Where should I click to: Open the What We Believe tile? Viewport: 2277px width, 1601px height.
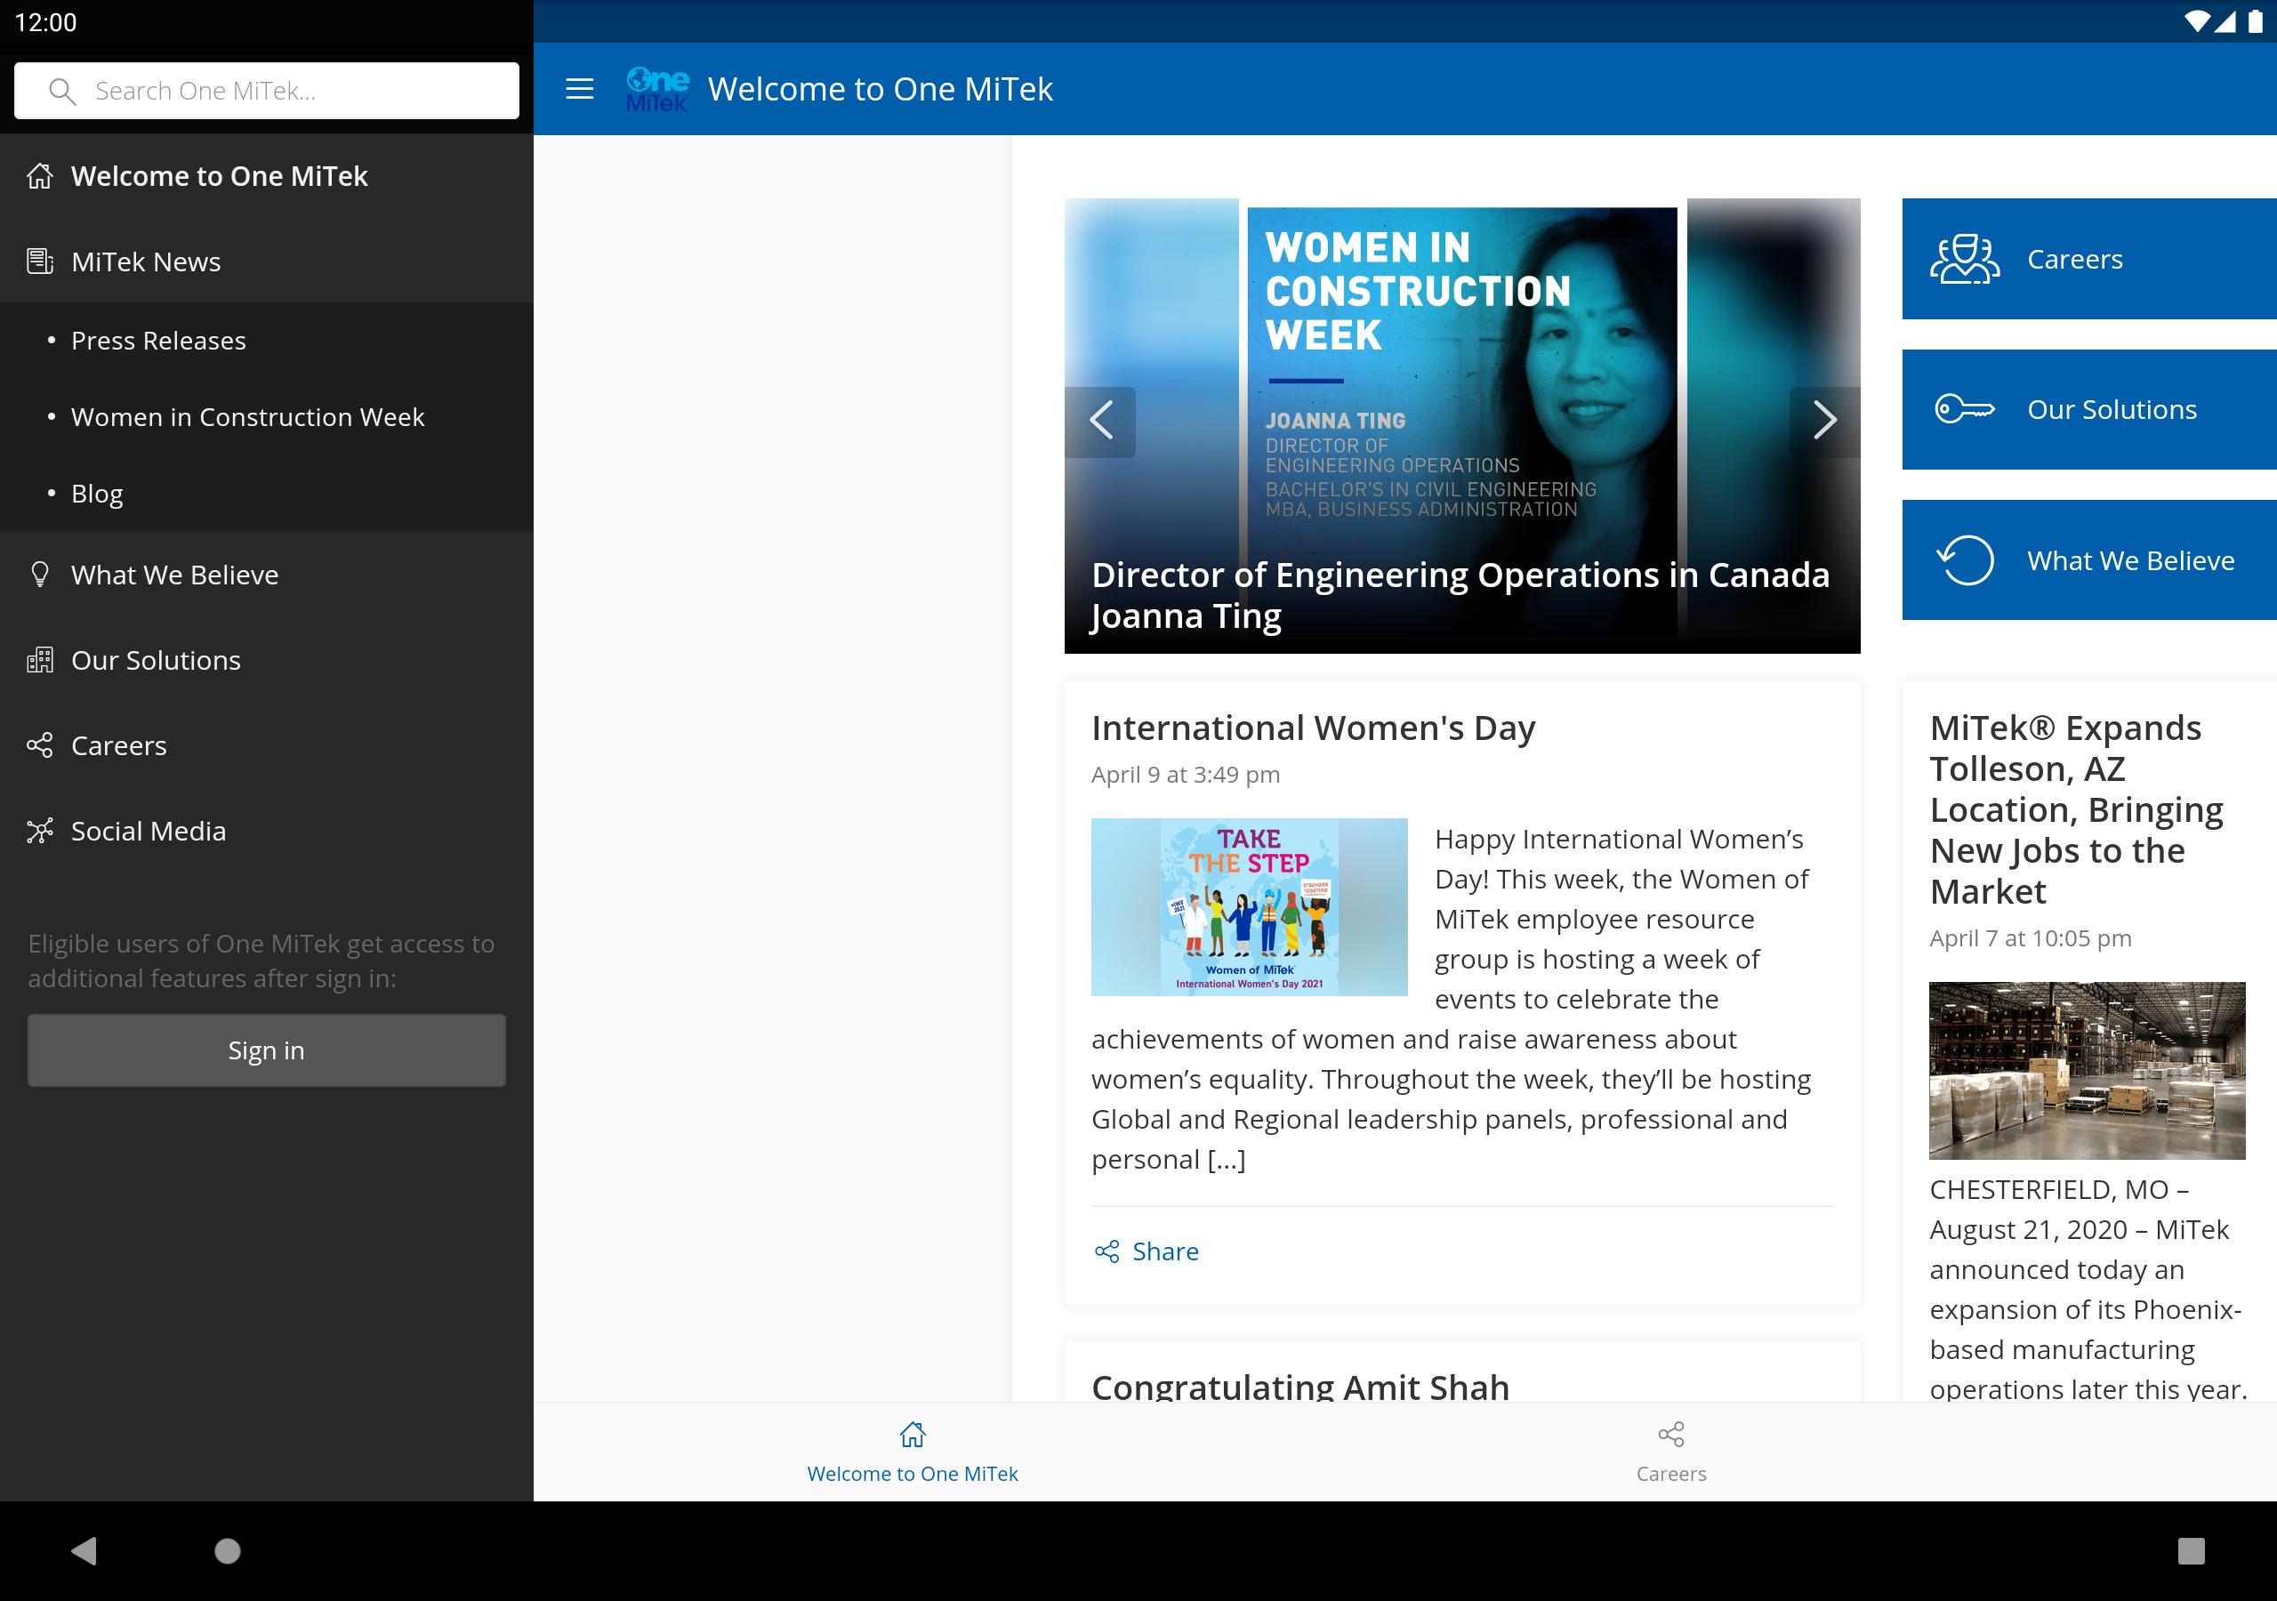click(x=2089, y=560)
